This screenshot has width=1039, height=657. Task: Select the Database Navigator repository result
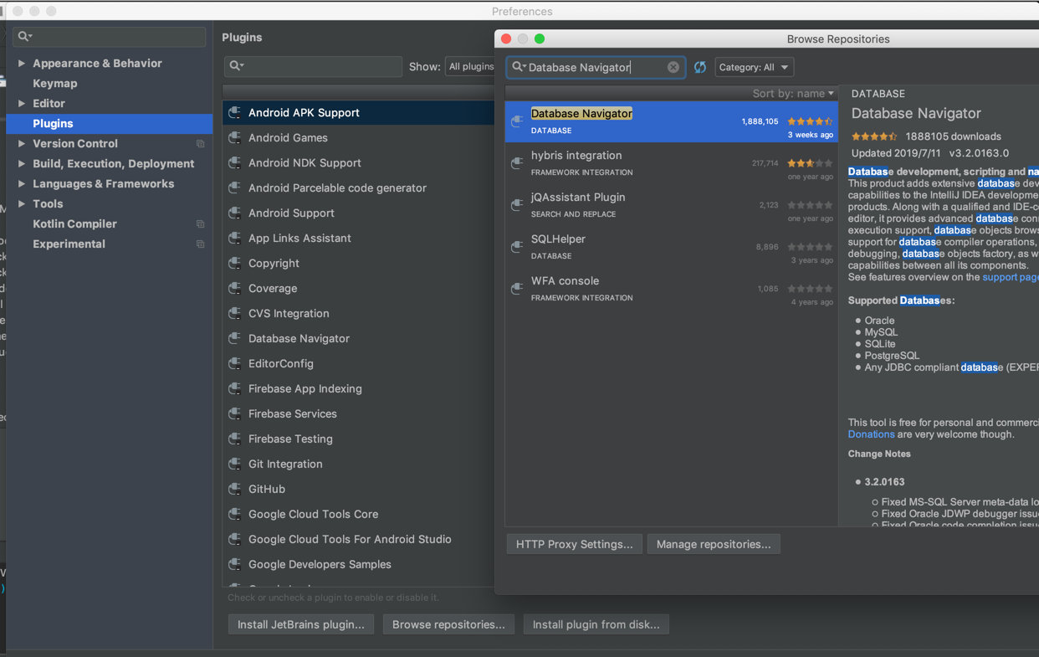coord(672,122)
